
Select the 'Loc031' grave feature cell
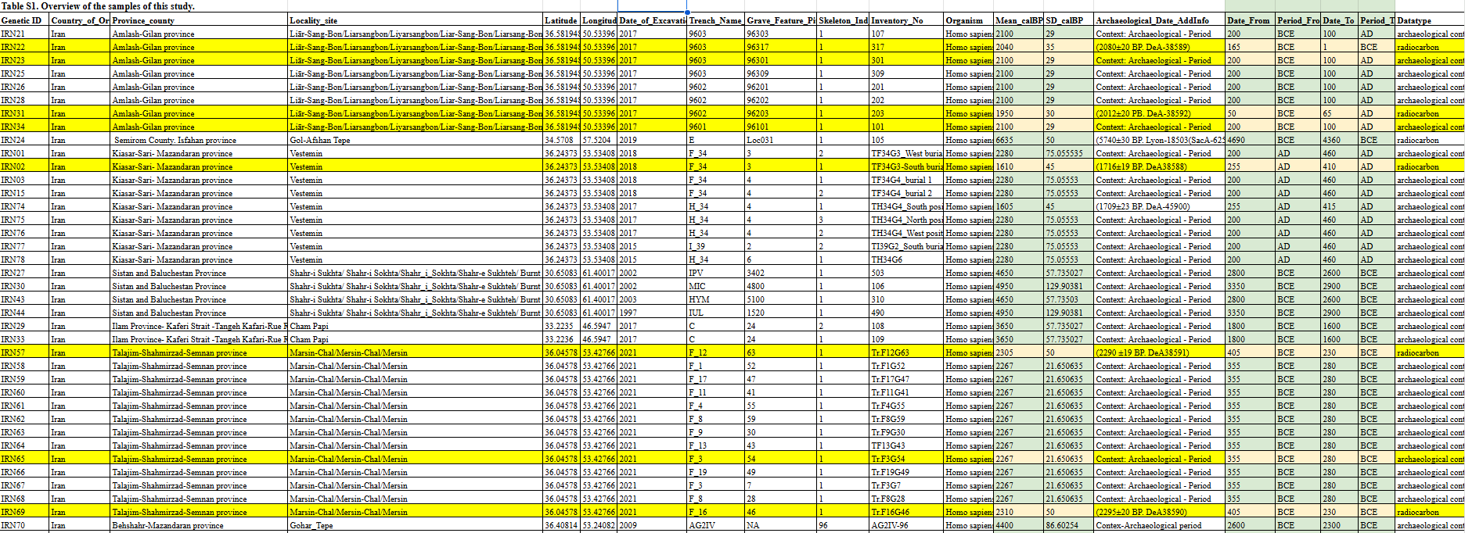pos(780,140)
